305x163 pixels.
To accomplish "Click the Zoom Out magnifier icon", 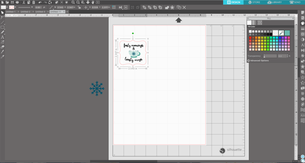I will (x=78, y=2).
